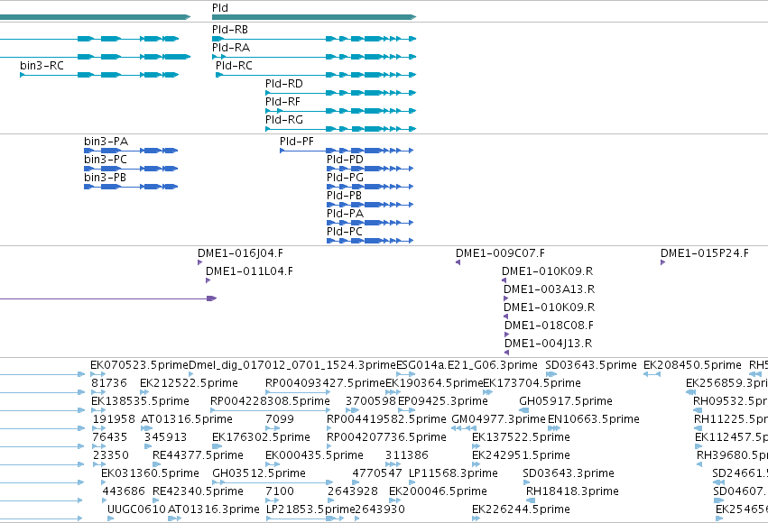Click the 3700598 feature label
This screenshot has width=768, height=523.
(x=371, y=401)
